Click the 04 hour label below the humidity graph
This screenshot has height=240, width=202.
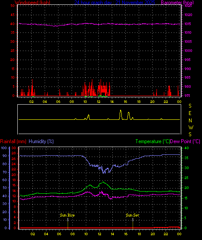(x=46, y=234)
